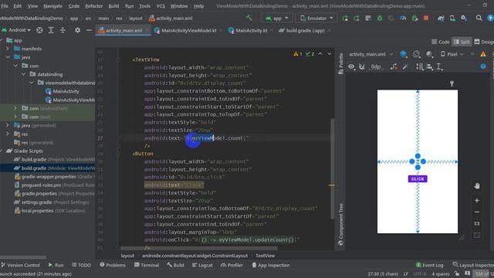Click the Run app icon

(345, 19)
